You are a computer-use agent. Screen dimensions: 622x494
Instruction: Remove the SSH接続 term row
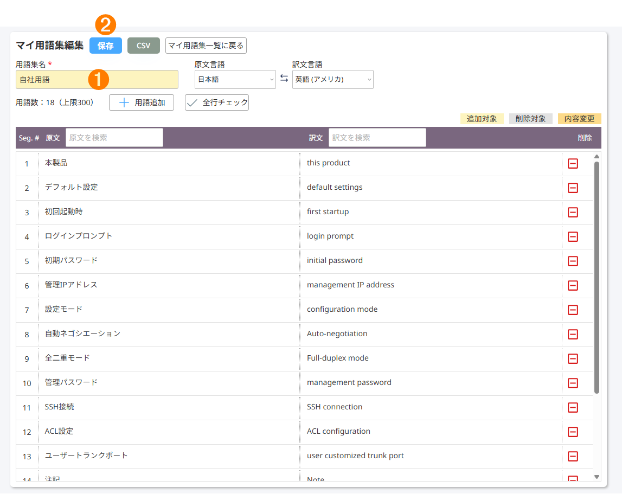pyautogui.click(x=573, y=407)
